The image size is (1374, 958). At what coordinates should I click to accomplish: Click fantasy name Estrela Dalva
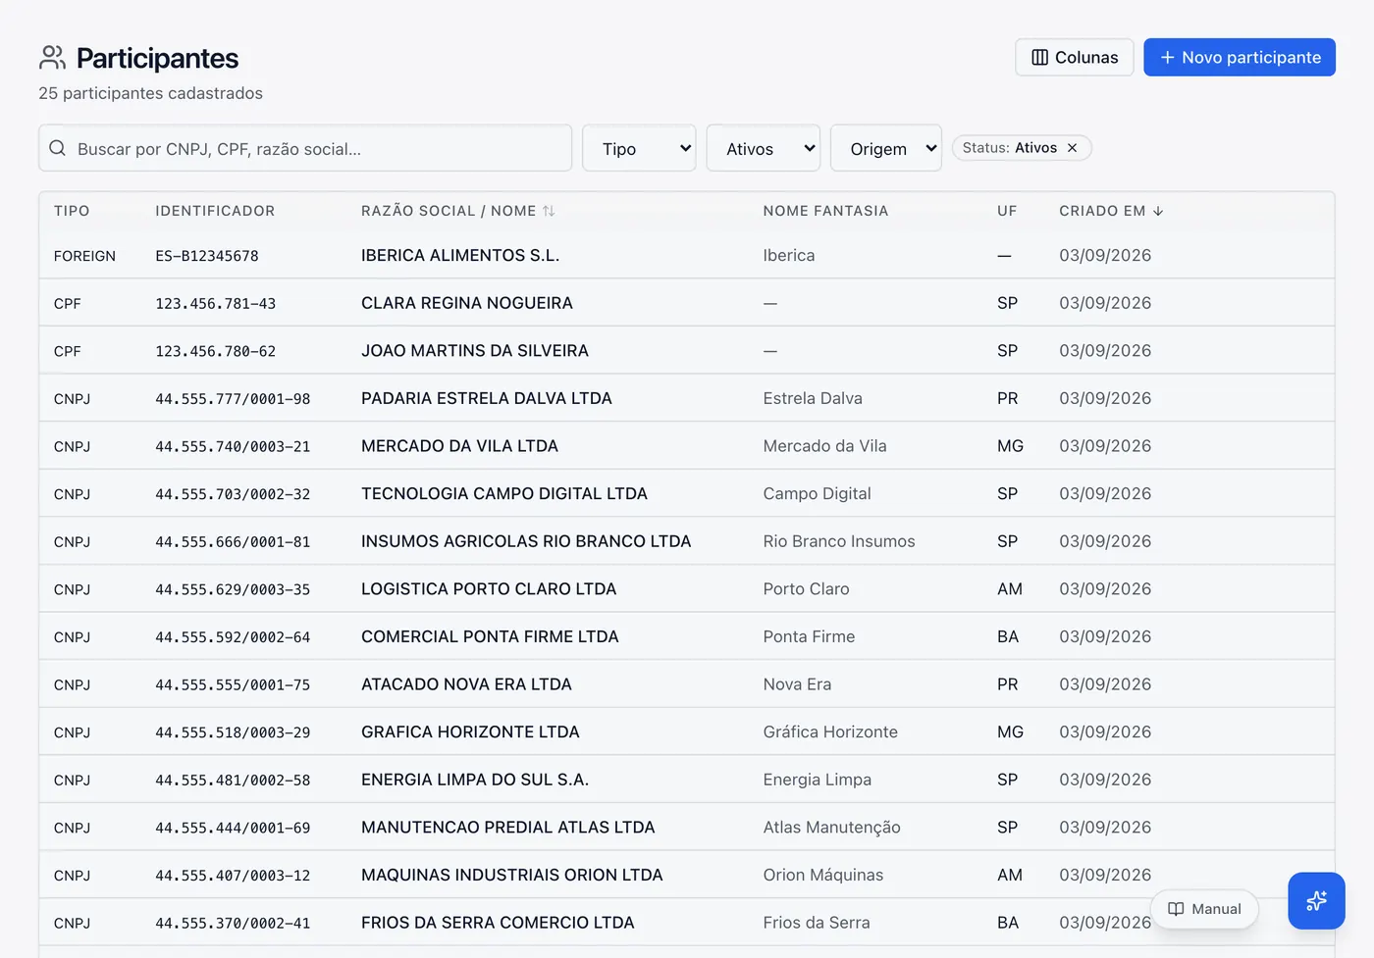click(813, 398)
